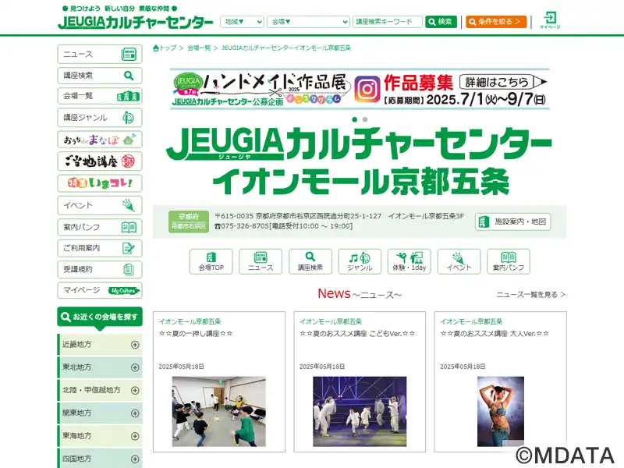Open the ニュース sidebar menu item
This screenshot has width=624, height=468.
[x=100, y=54]
